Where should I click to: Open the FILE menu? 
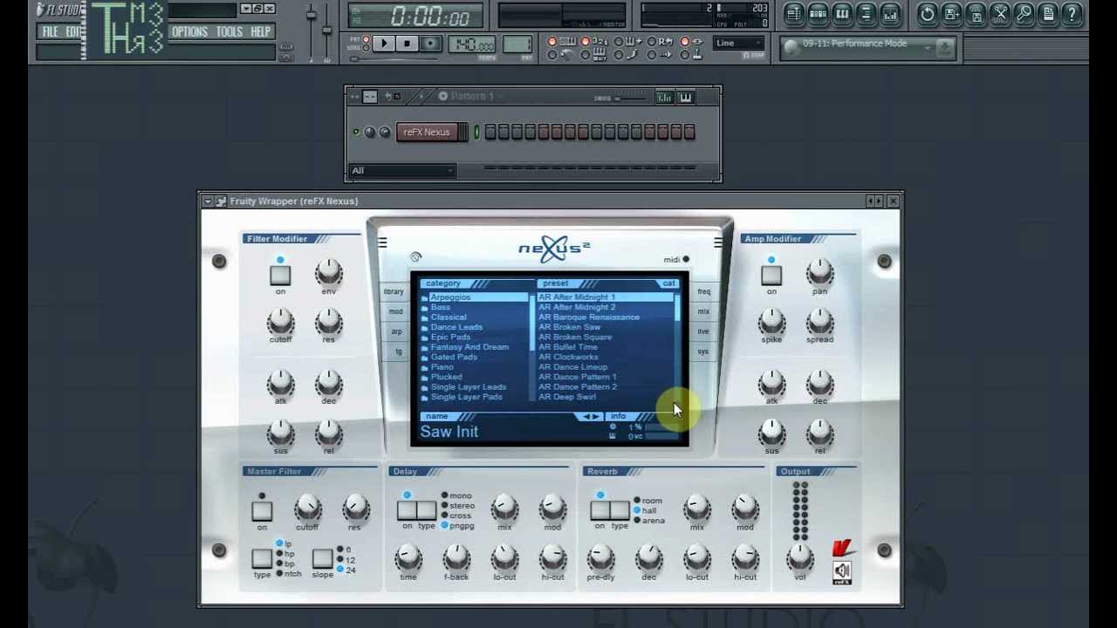pos(51,32)
